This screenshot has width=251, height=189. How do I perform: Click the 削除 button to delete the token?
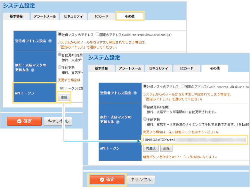pyautogui.click(x=167, y=148)
